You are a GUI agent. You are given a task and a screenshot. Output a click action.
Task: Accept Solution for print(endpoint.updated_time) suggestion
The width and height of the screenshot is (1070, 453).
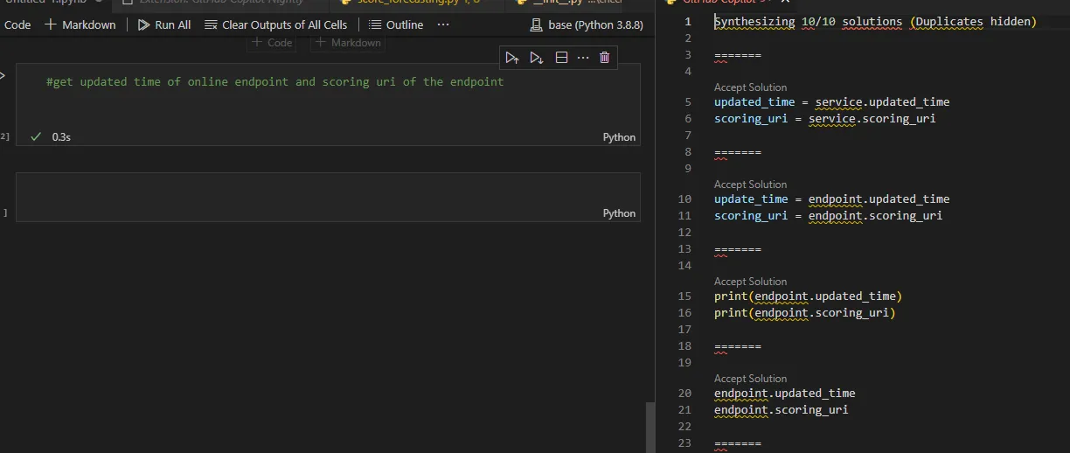(x=750, y=282)
